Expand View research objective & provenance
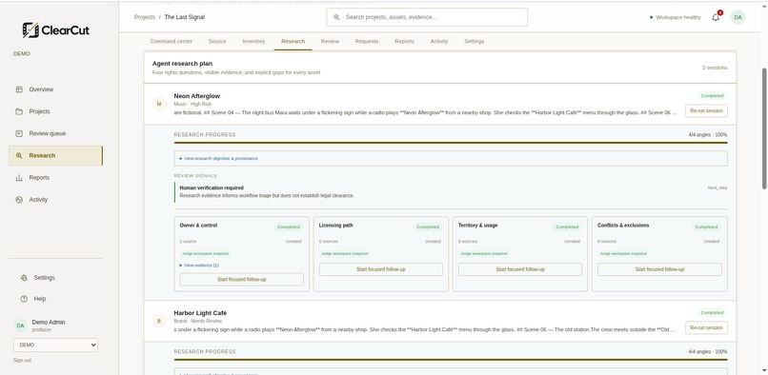The height and width of the screenshot is (375, 768). (218, 159)
